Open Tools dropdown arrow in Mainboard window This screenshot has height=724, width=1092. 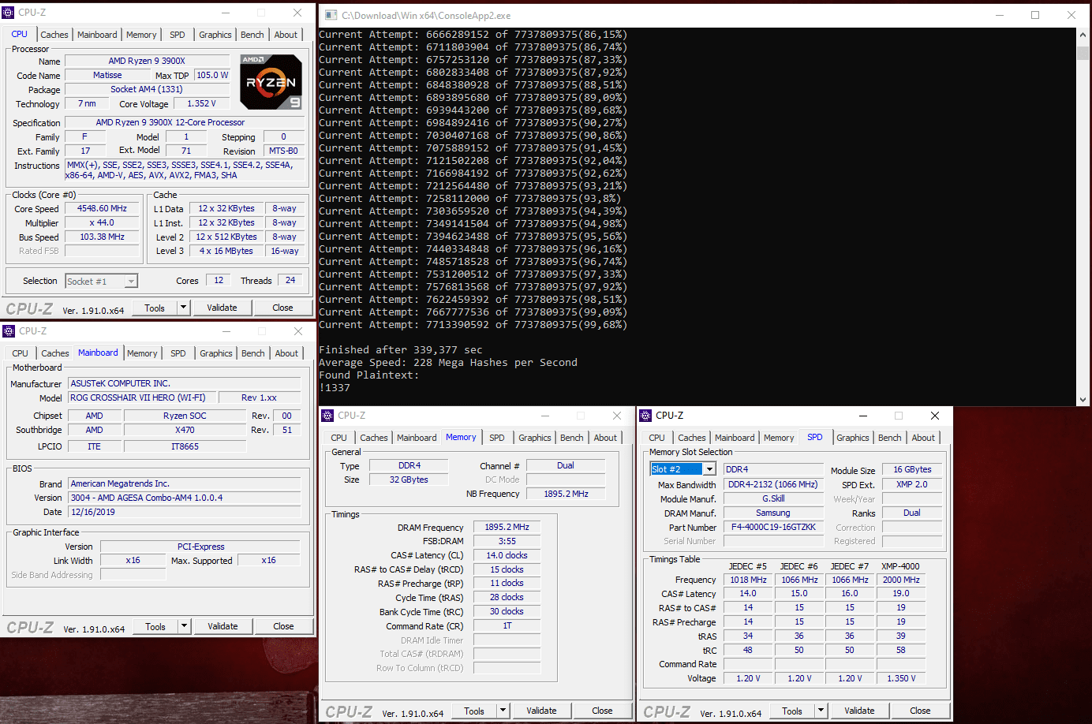[185, 626]
